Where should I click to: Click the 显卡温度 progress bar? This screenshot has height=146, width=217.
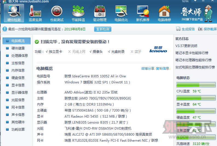(x=196, y=98)
